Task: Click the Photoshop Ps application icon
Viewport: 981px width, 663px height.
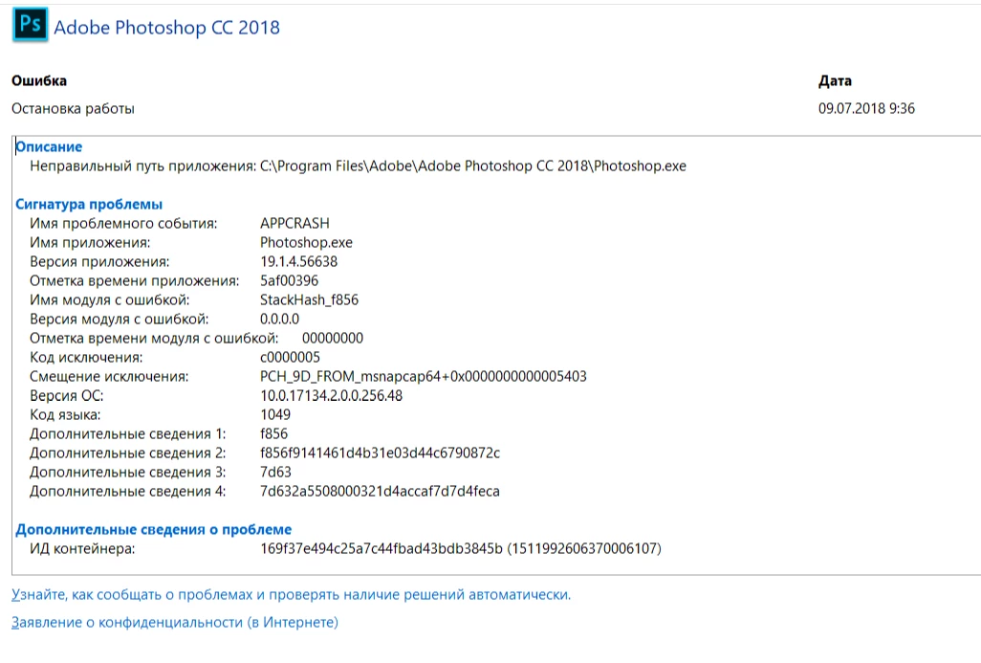Action: 30,25
